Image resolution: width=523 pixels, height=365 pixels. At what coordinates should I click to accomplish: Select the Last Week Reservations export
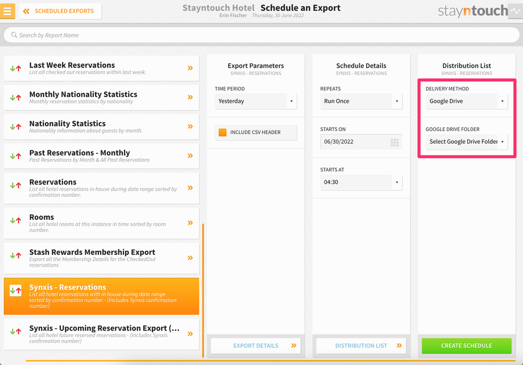[101, 68]
